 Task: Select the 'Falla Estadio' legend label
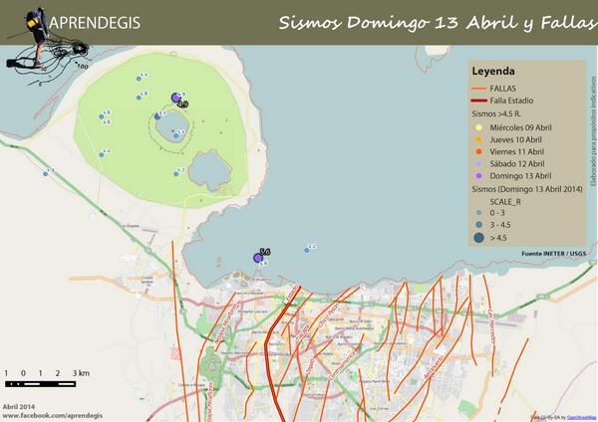pos(511,101)
